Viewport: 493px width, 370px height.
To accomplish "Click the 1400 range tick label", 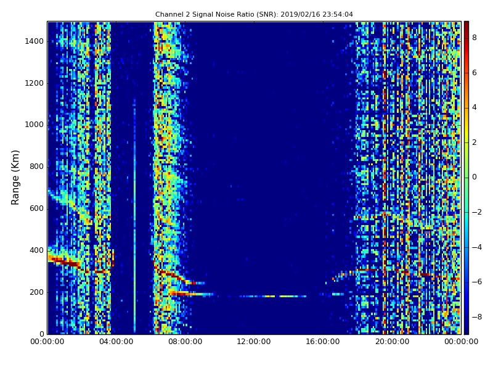I will [35, 41].
